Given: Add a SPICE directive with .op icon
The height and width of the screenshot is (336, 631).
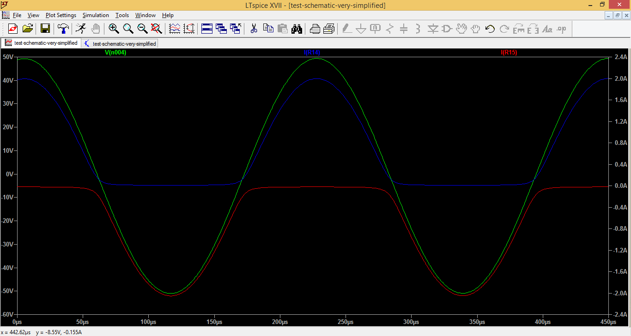Looking at the screenshot, I should click(x=562, y=29).
